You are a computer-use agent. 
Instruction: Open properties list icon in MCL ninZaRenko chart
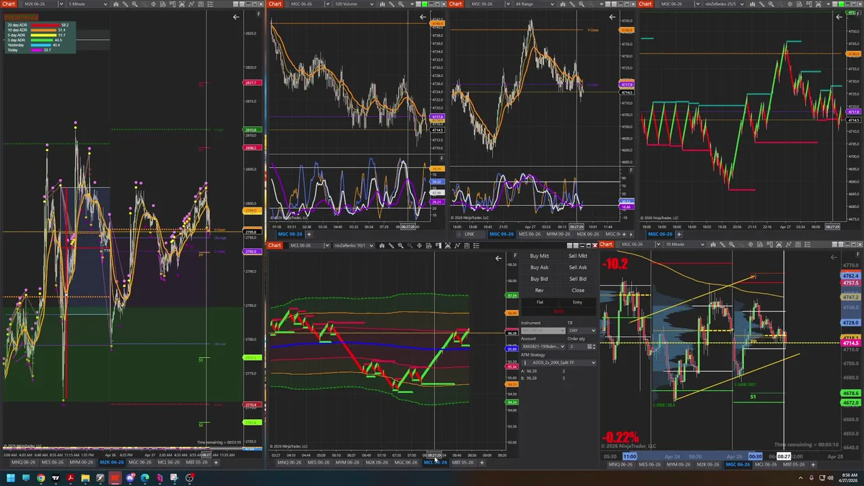[476, 245]
